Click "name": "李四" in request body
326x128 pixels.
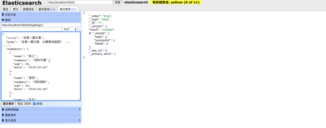(x=25, y=78)
